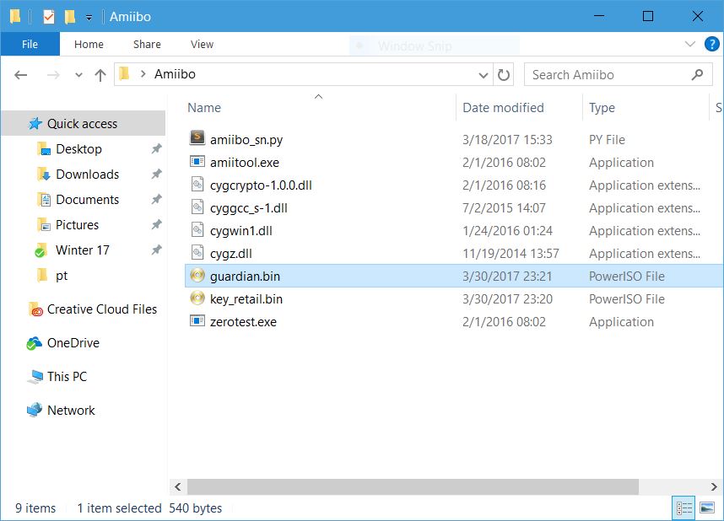Screen dimensions: 724x521
Task: Unpin Downloads using its pin icon
Action: (156, 175)
